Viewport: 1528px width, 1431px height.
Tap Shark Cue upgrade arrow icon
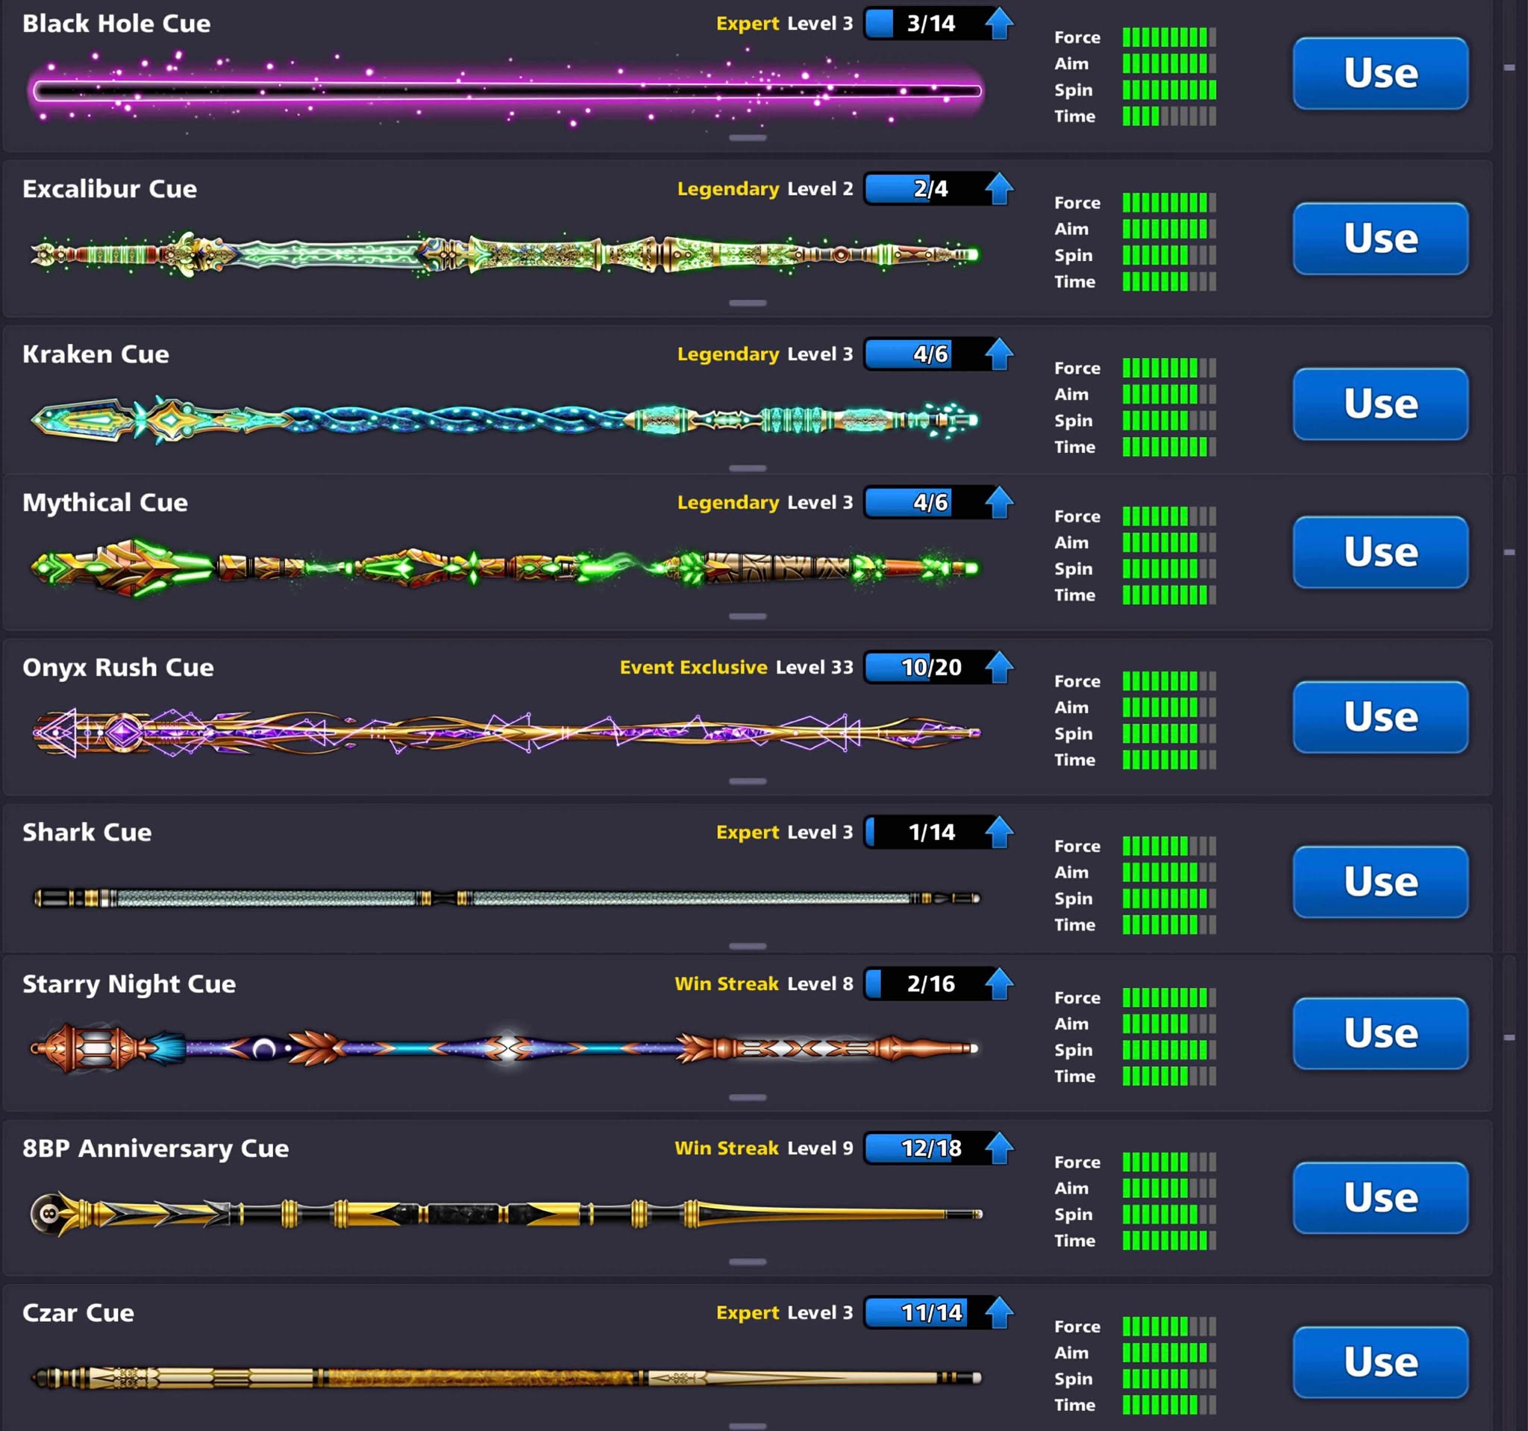tap(999, 833)
